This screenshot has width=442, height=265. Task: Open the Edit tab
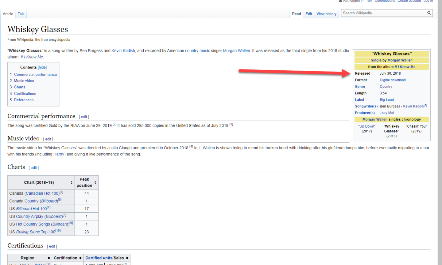tap(308, 14)
